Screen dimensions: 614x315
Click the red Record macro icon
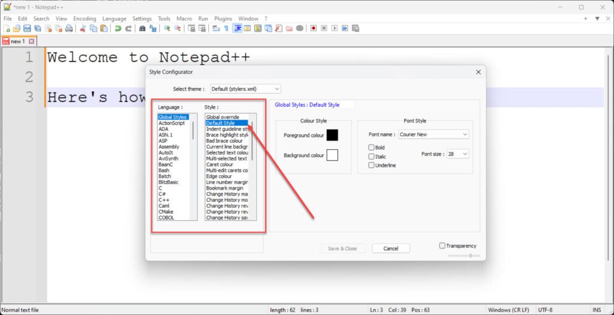click(x=313, y=28)
